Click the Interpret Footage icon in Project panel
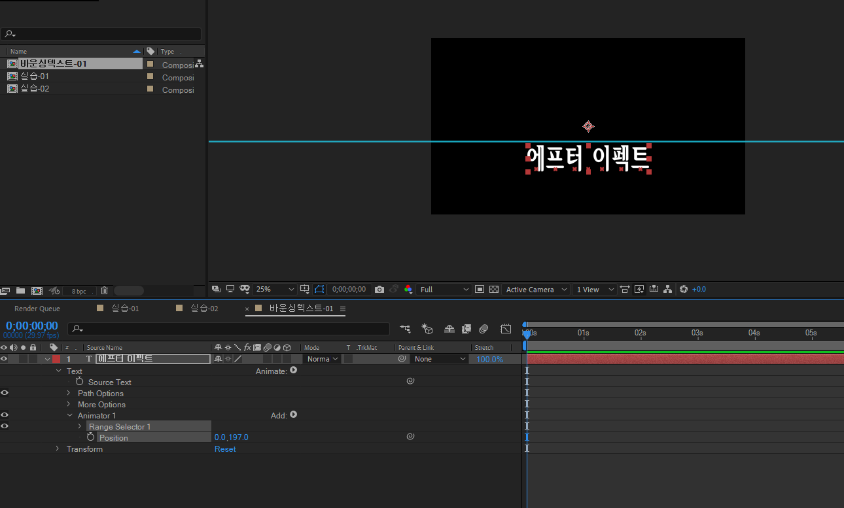Viewport: 844px width, 508px height. pos(5,291)
